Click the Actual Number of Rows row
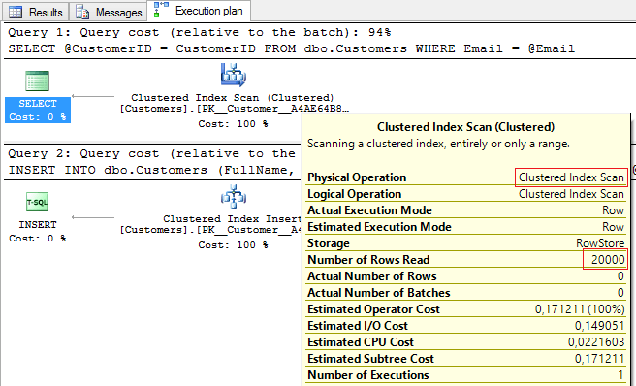This screenshot has height=386, width=636. click(465, 276)
